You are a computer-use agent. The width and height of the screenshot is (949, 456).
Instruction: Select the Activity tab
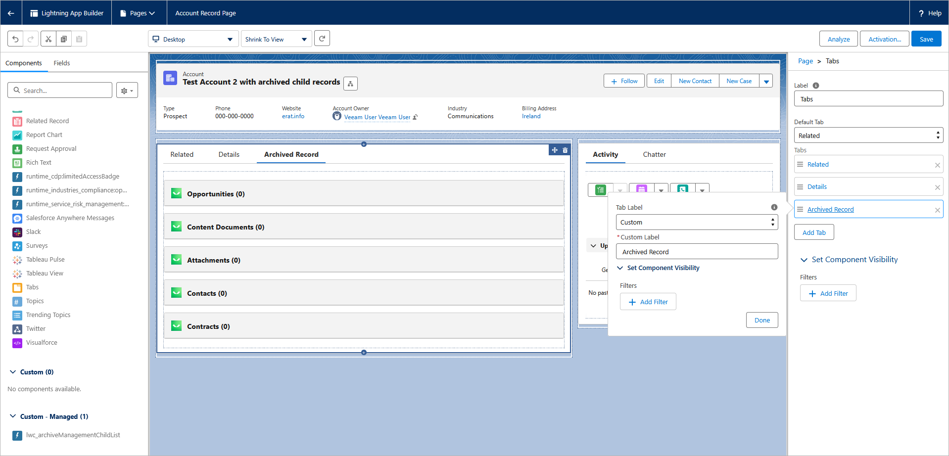coord(606,154)
